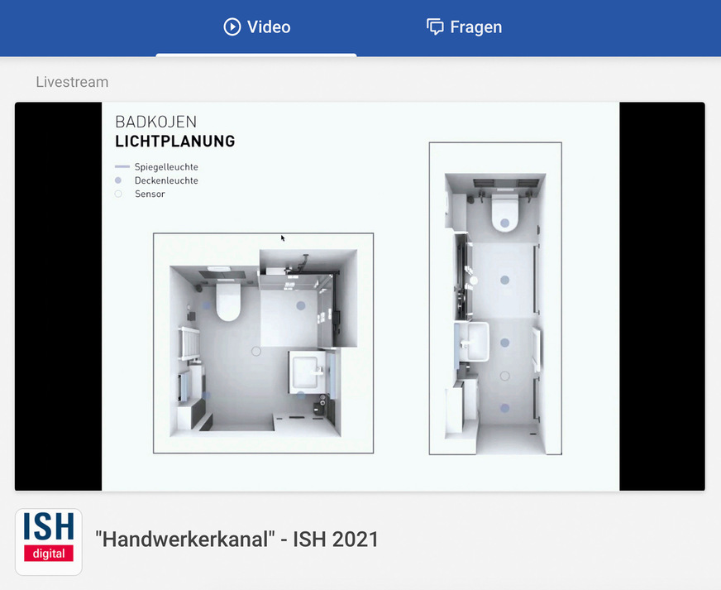Click the Sensor legend circle
Image resolution: width=721 pixels, height=590 pixels.
(118, 194)
